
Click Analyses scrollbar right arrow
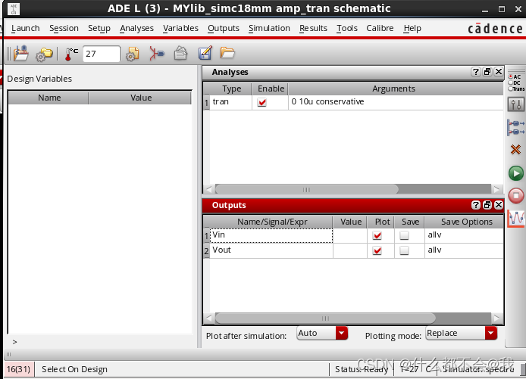(496, 189)
